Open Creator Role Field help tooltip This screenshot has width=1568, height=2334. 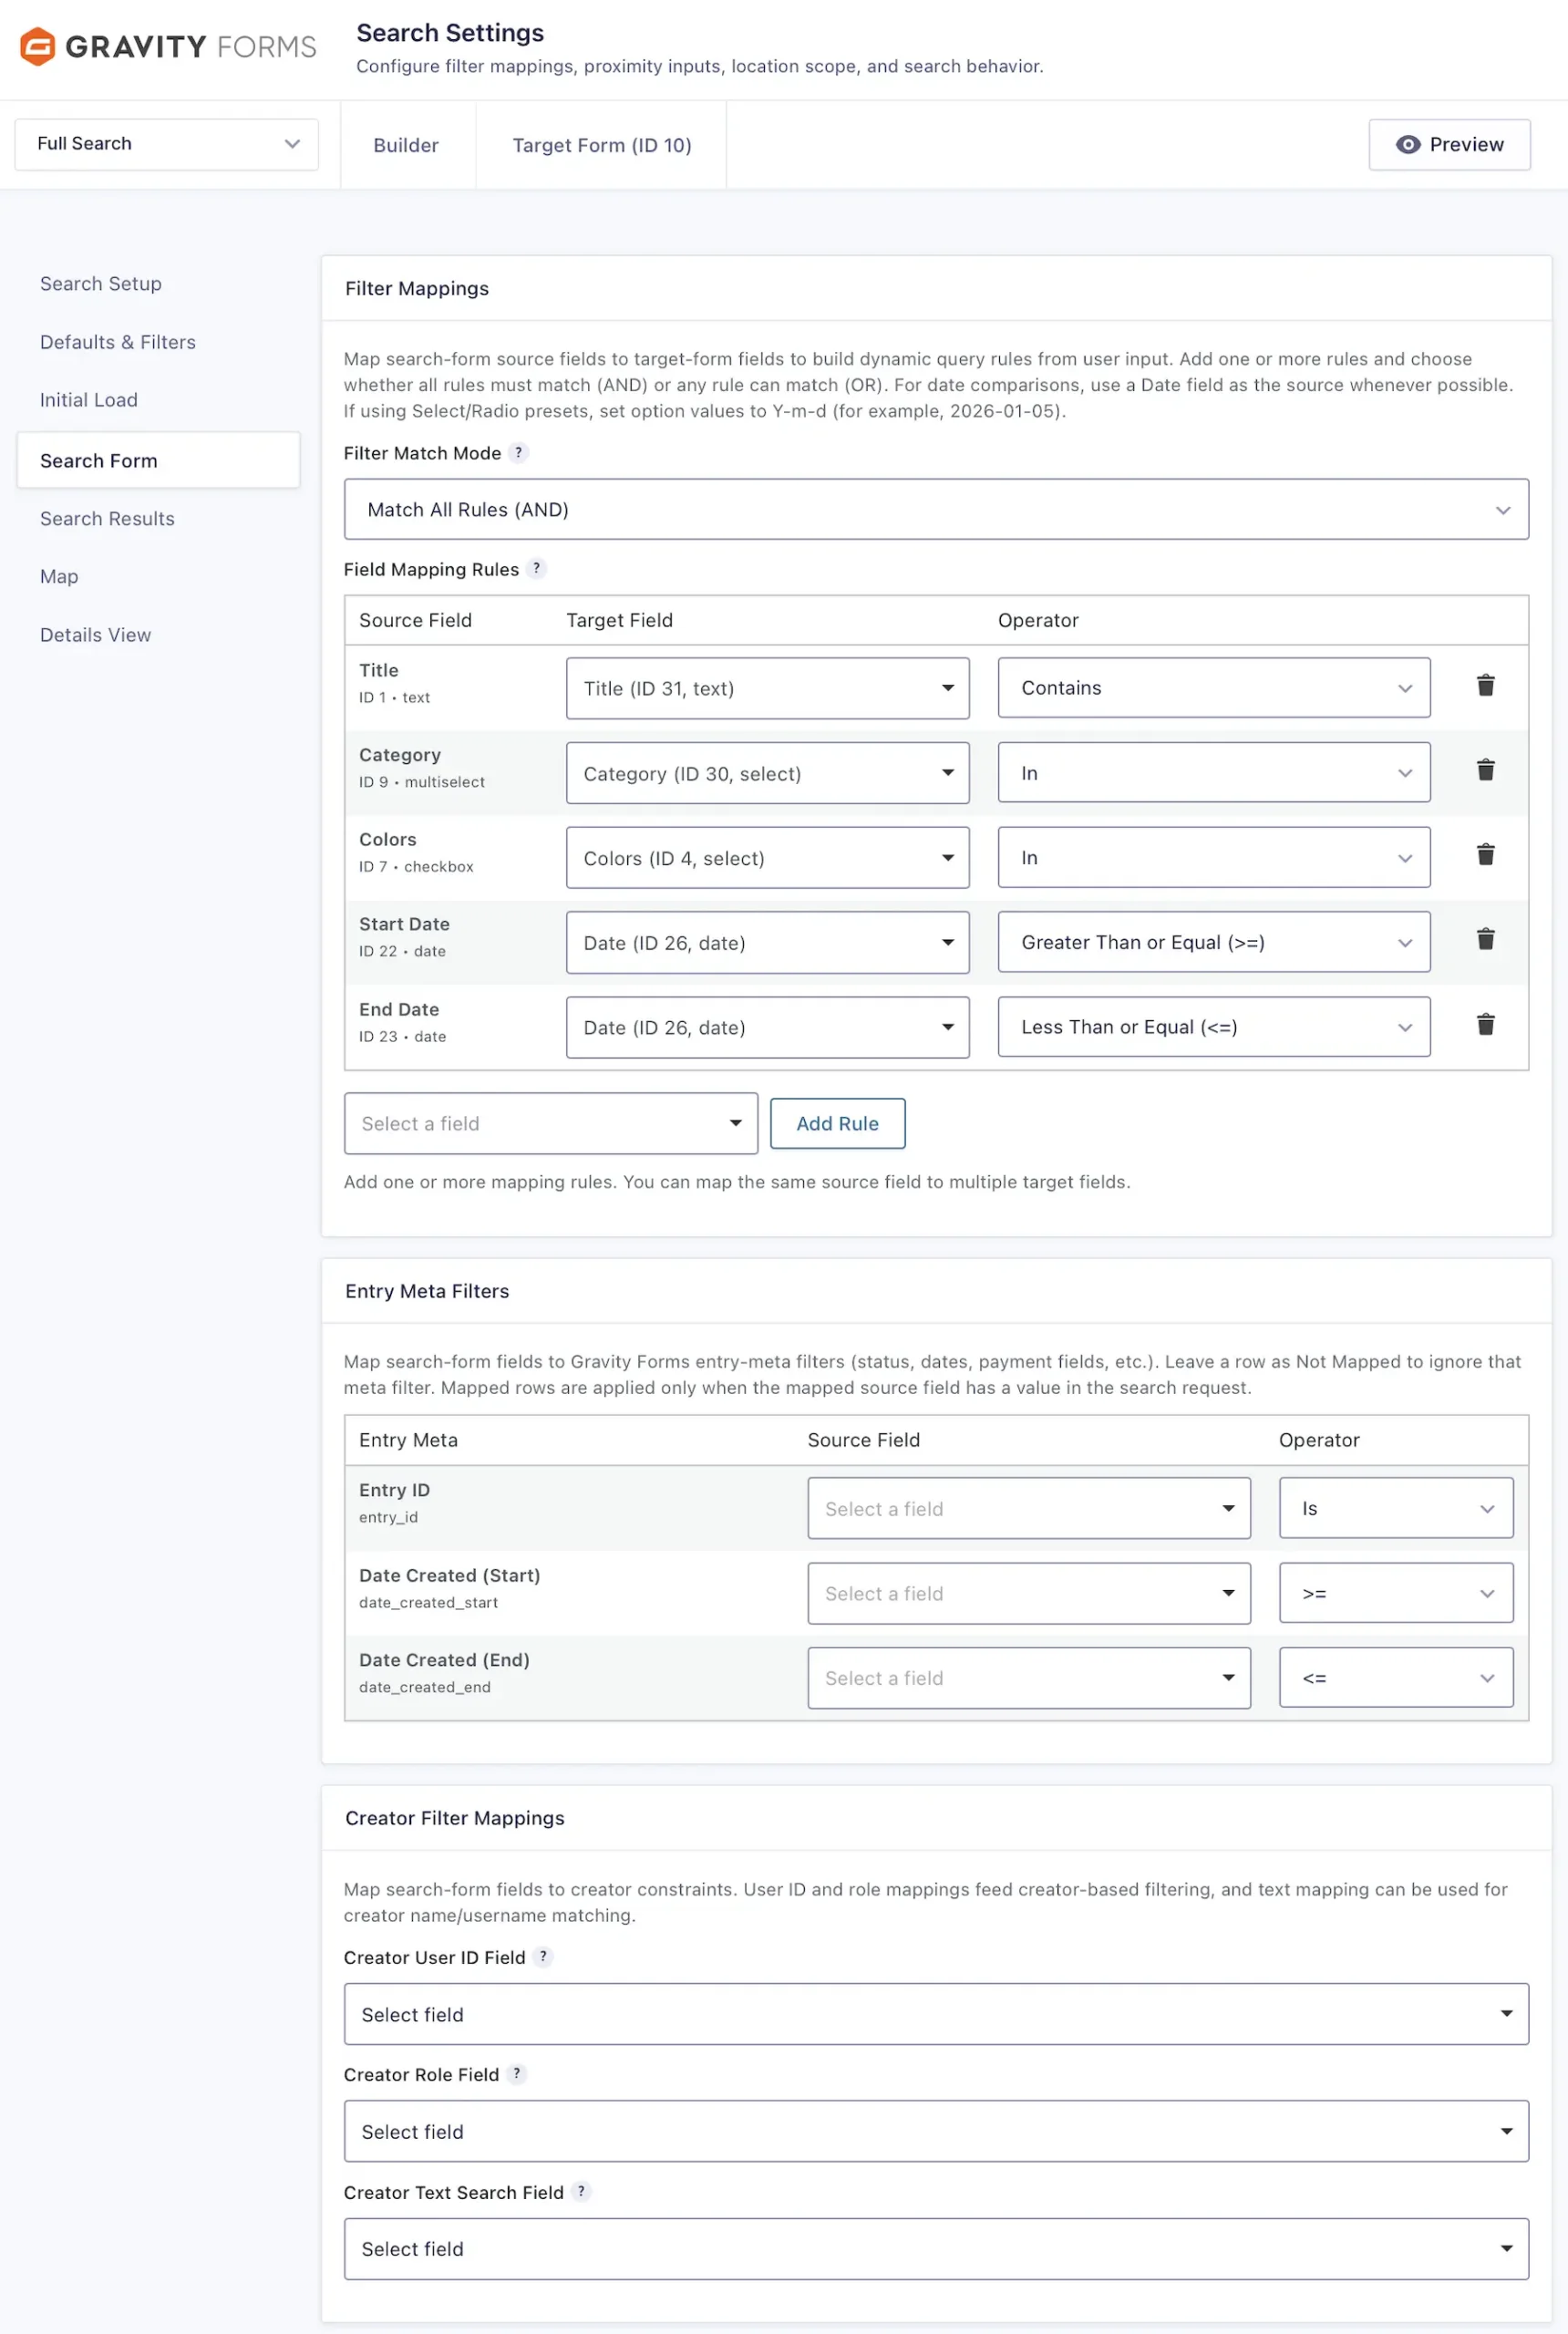pyautogui.click(x=516, y=2073)
